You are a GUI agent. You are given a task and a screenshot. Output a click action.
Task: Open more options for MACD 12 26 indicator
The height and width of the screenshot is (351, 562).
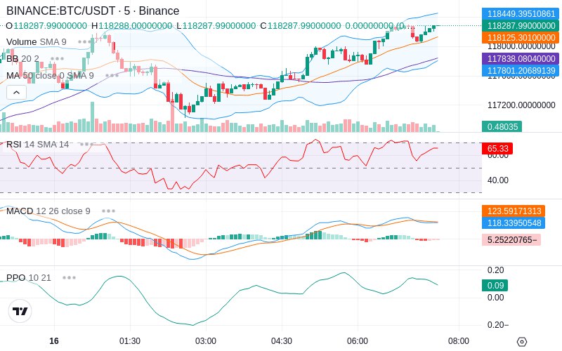click(x=108, y=211)
